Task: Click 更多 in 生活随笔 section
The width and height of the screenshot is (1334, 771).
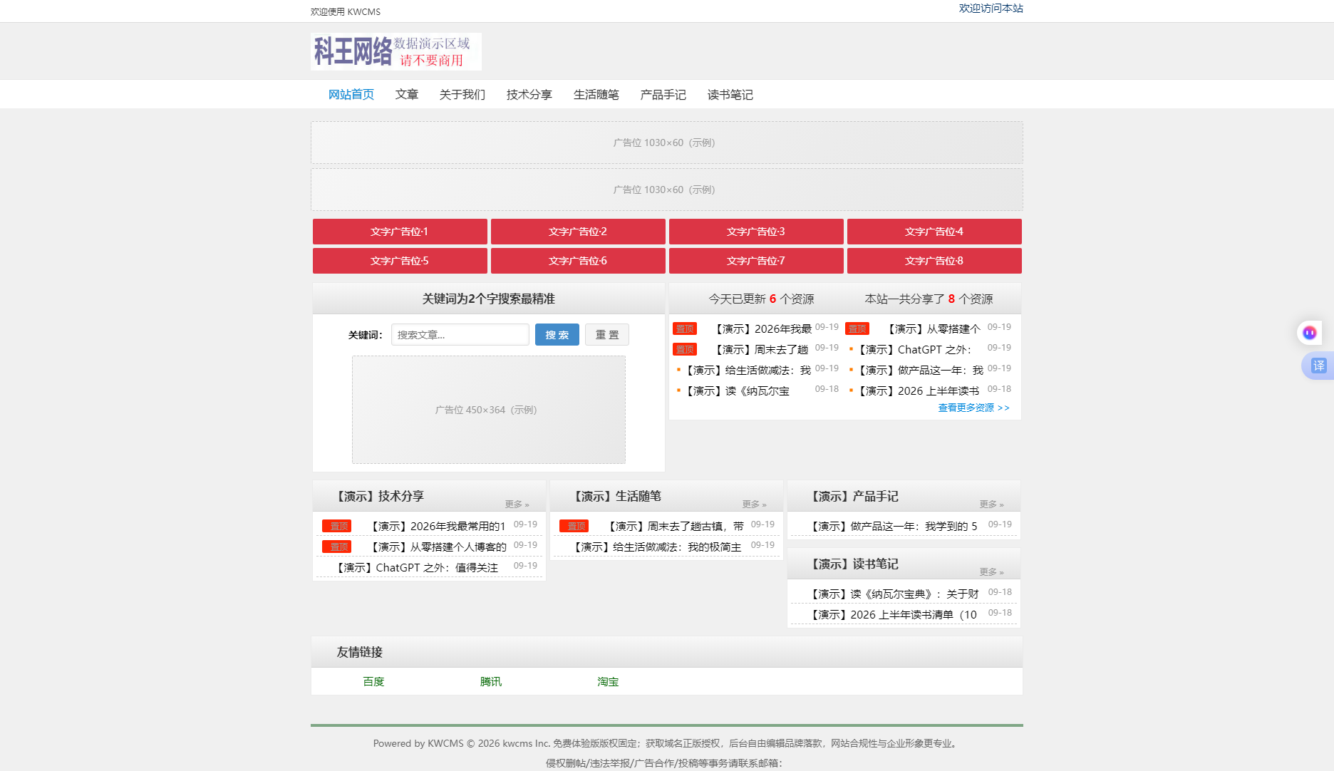Action: click(754, 504)
